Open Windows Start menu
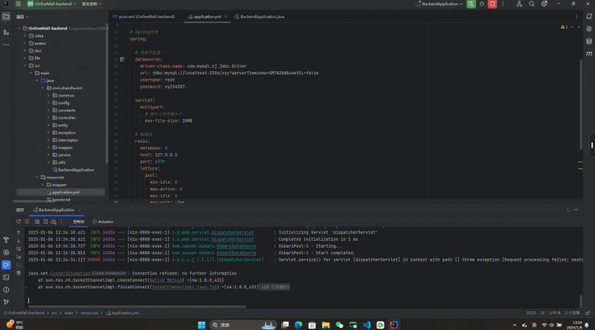Screen dimensions: 595x330 [x=202, y=325]
